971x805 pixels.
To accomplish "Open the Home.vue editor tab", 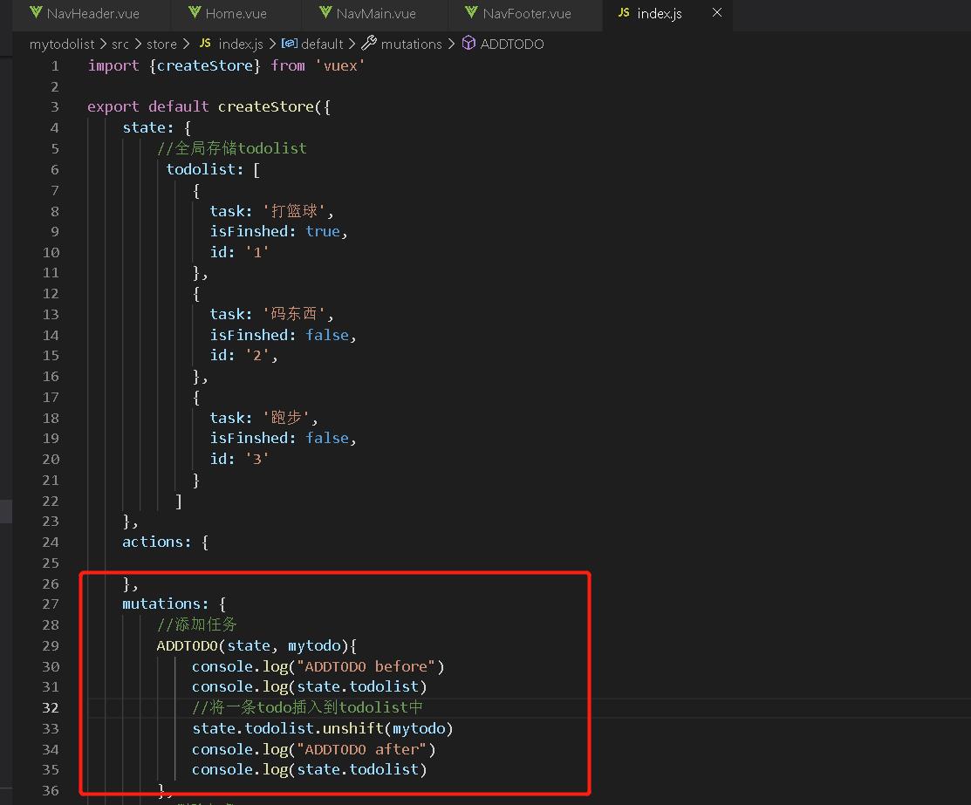I will [237, 14].
